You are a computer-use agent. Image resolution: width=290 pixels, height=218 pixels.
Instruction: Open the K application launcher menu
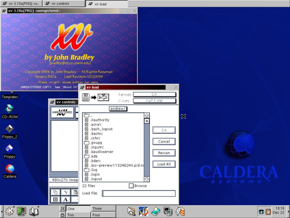point(9,211)
